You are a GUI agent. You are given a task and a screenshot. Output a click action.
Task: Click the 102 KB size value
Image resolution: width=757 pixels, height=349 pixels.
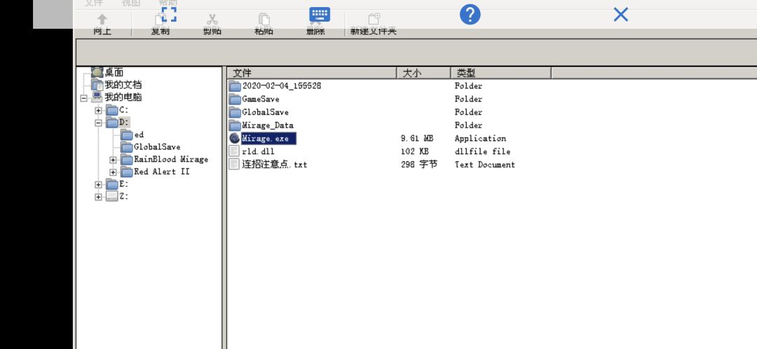[x=415, y=151]
